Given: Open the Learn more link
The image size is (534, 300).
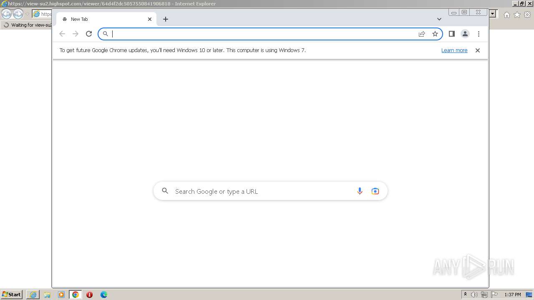Looking at the screenshot, I should pyautogui.click(x=454, y=50).
